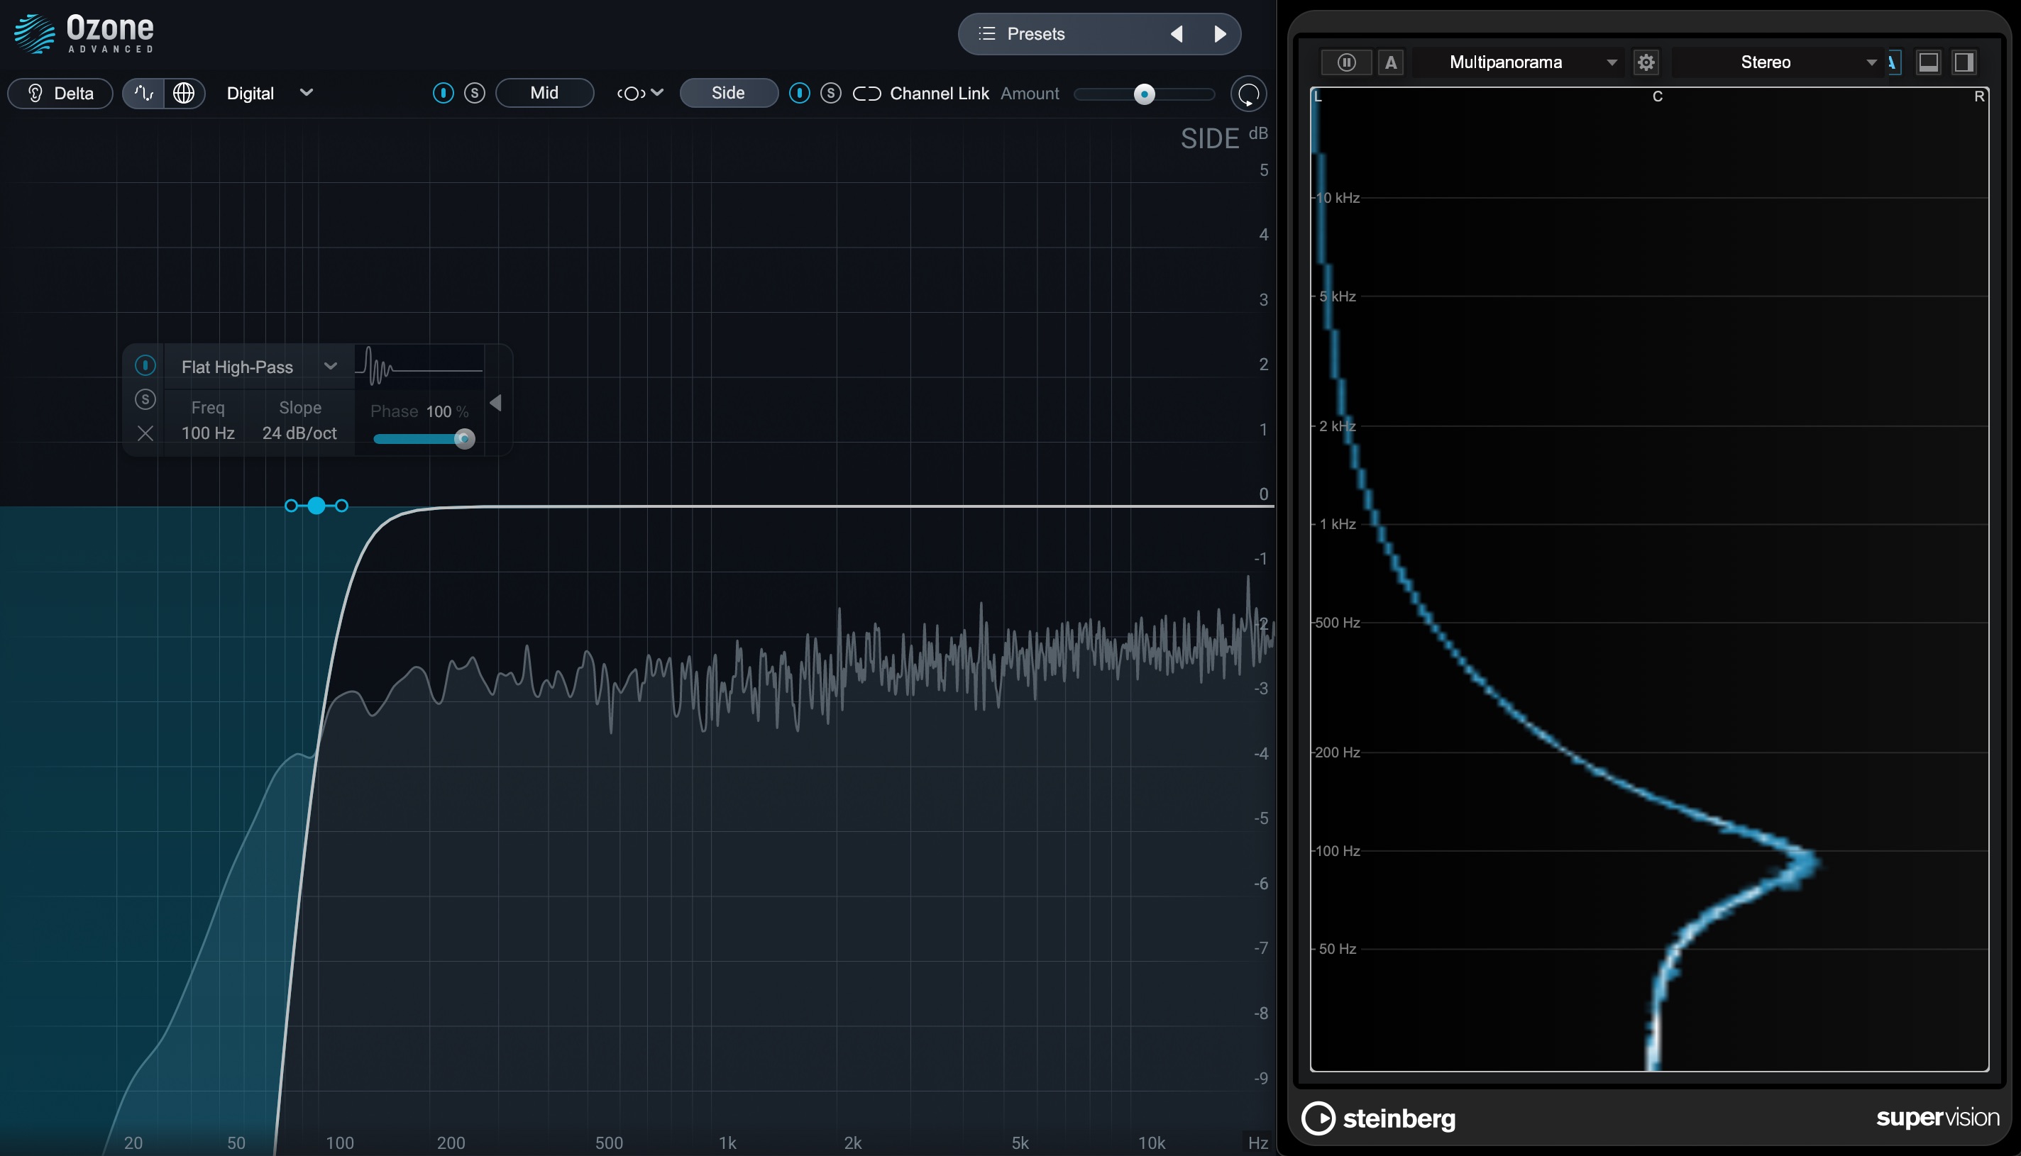Screen dimensions: 2021x1156
Task: Click the reset circular arrow icon
Action: click(x=1248, y=94)
